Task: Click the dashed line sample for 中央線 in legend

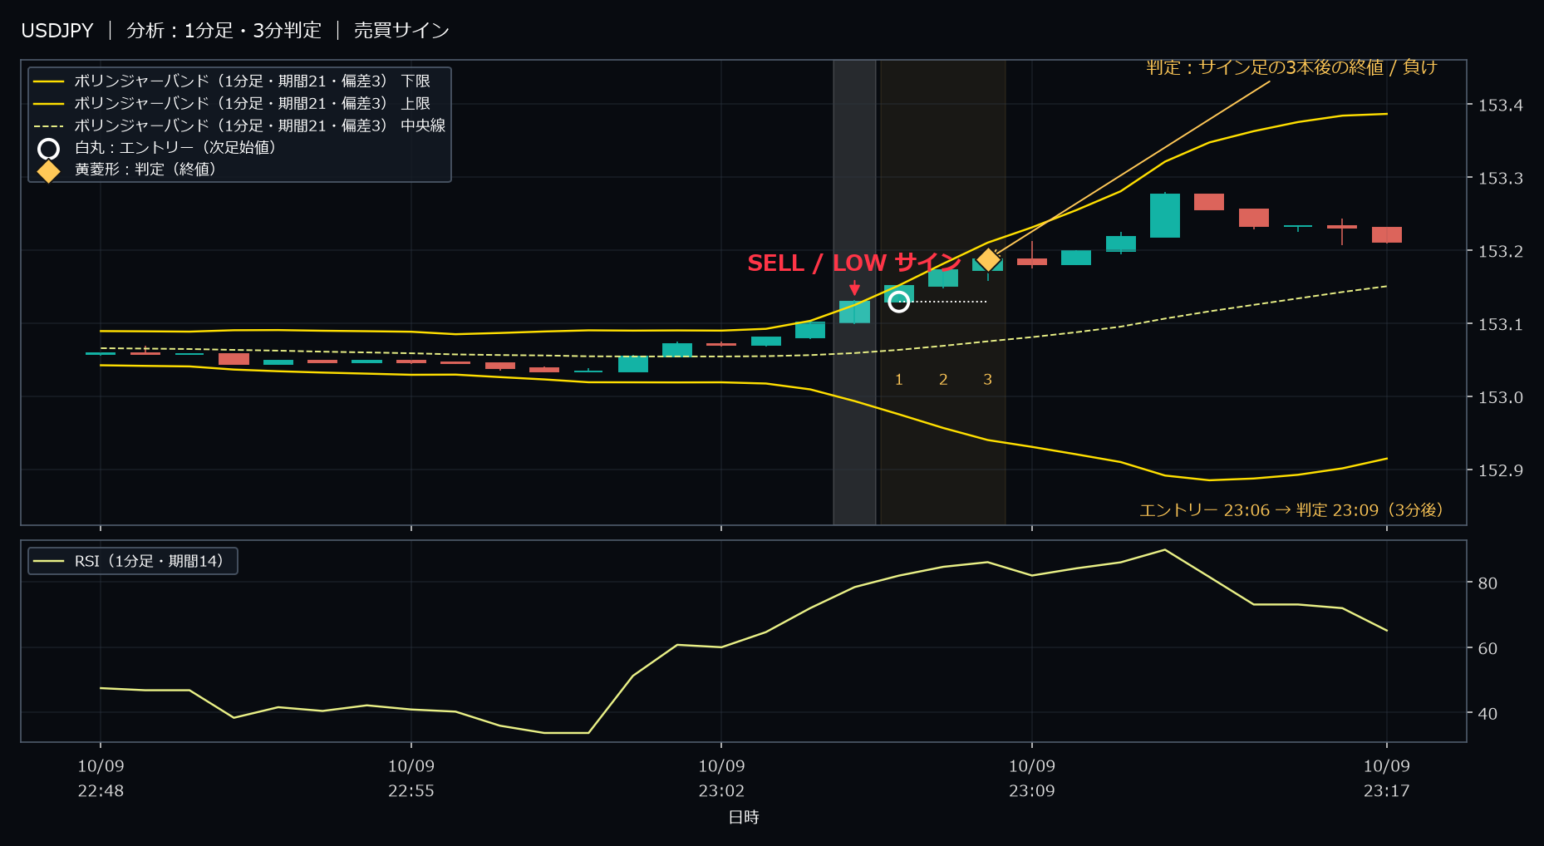Action: coord(49,126)
